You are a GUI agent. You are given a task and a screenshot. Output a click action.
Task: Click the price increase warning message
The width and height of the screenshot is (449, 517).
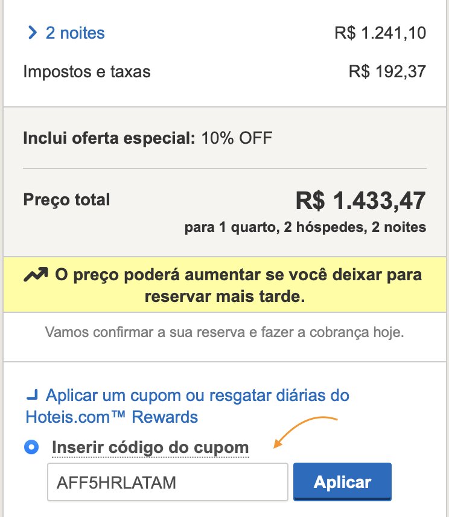point(238,286)
